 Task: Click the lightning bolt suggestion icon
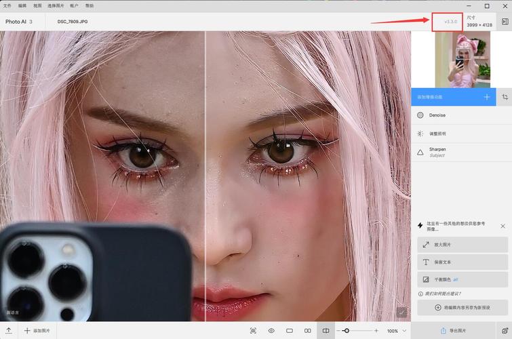[x=420, y=225]
